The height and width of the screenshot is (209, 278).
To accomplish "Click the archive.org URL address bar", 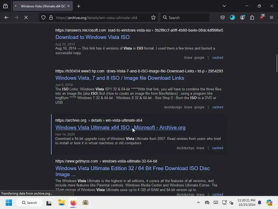I will (x=96, y=18).
